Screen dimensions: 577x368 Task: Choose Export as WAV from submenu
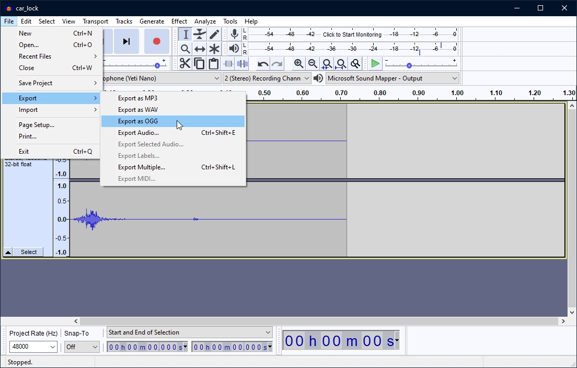click(x=138, y=110)
